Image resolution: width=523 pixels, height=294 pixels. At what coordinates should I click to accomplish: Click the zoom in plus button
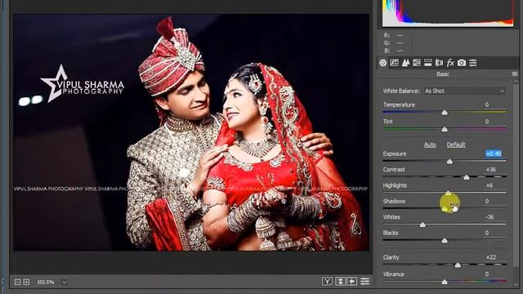(26, 282)
